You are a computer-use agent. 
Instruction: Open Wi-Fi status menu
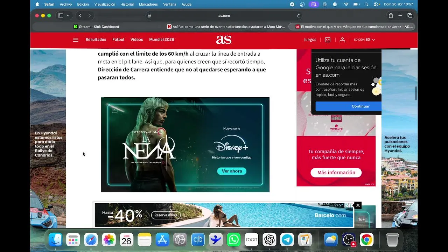[346, 4]
